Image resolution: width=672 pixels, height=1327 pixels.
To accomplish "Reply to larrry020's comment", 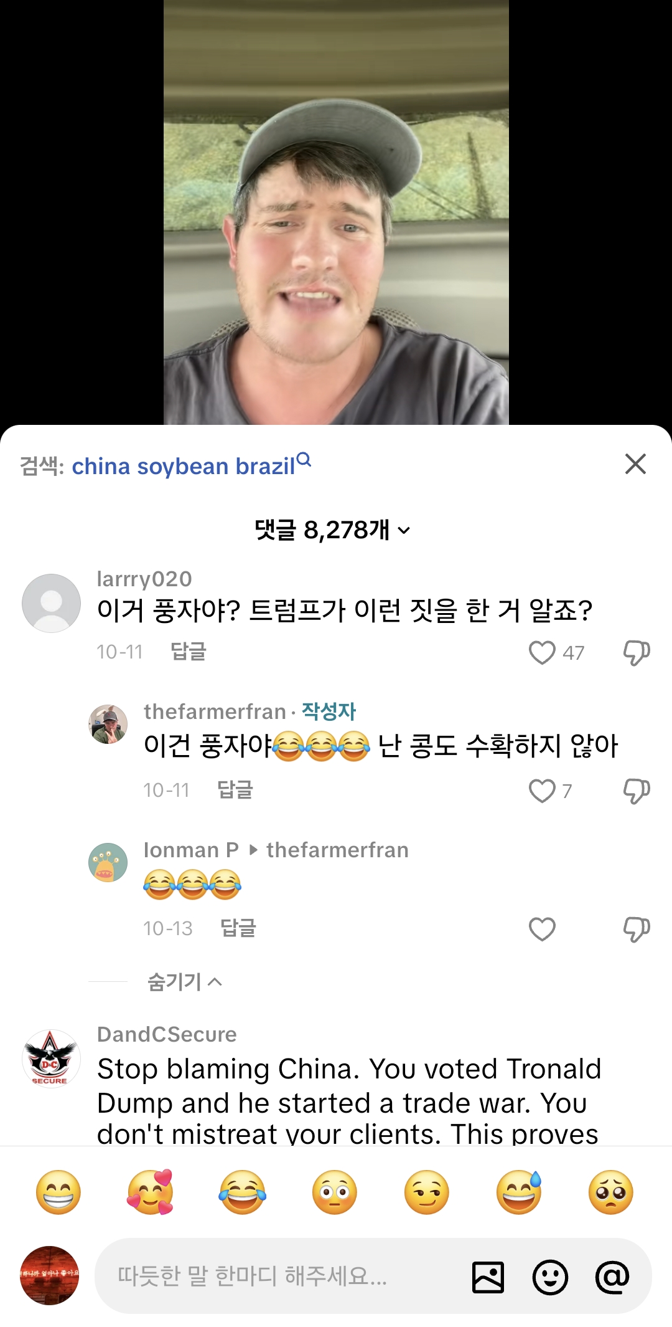I will coord(188,652).
